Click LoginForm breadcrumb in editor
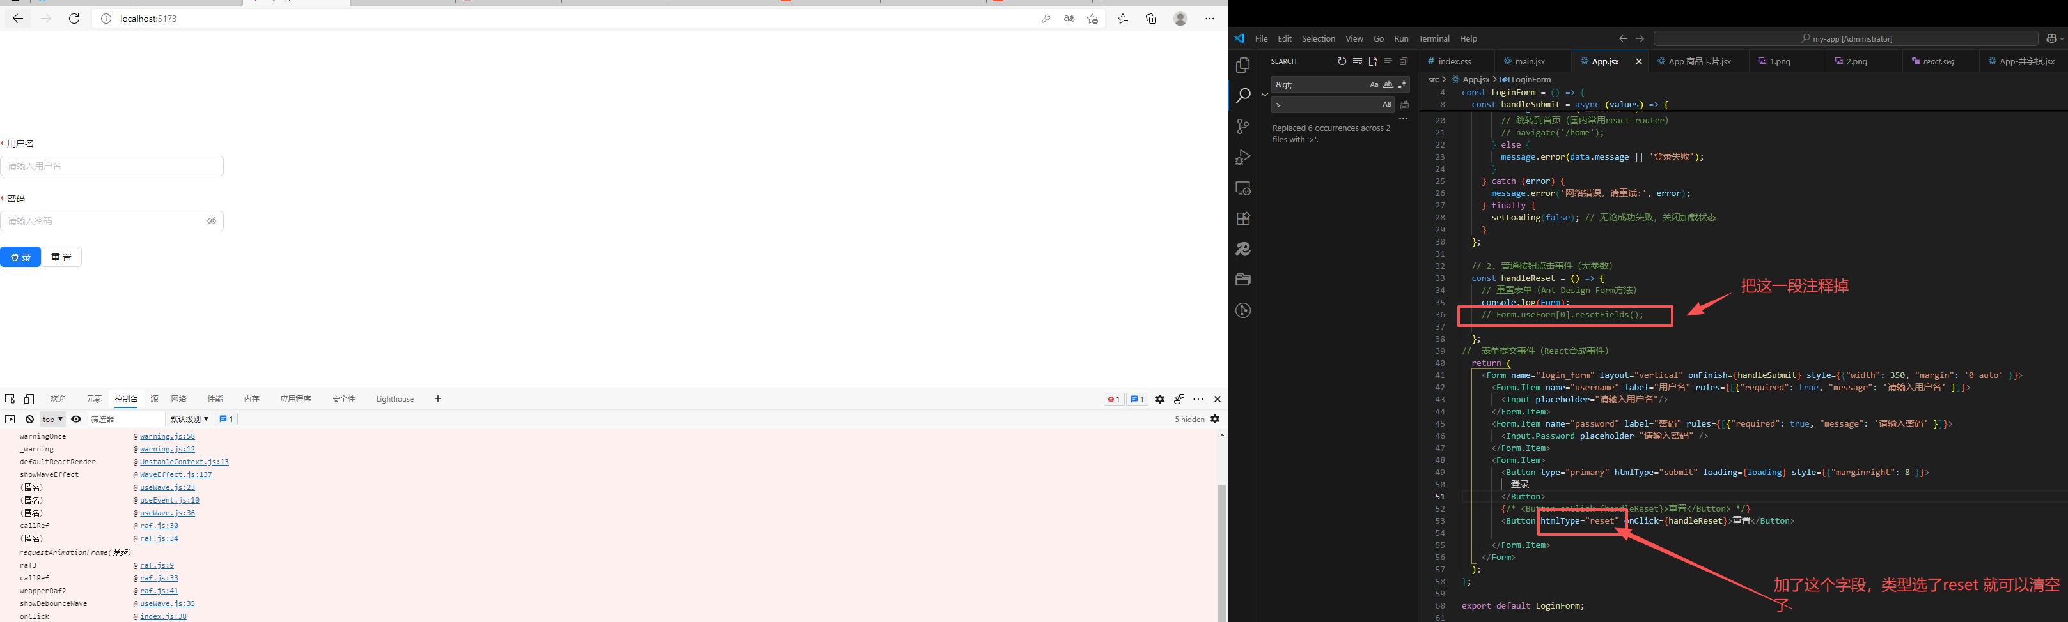The width and height of the screenshot is (2068, 622). coord(1525,79)
